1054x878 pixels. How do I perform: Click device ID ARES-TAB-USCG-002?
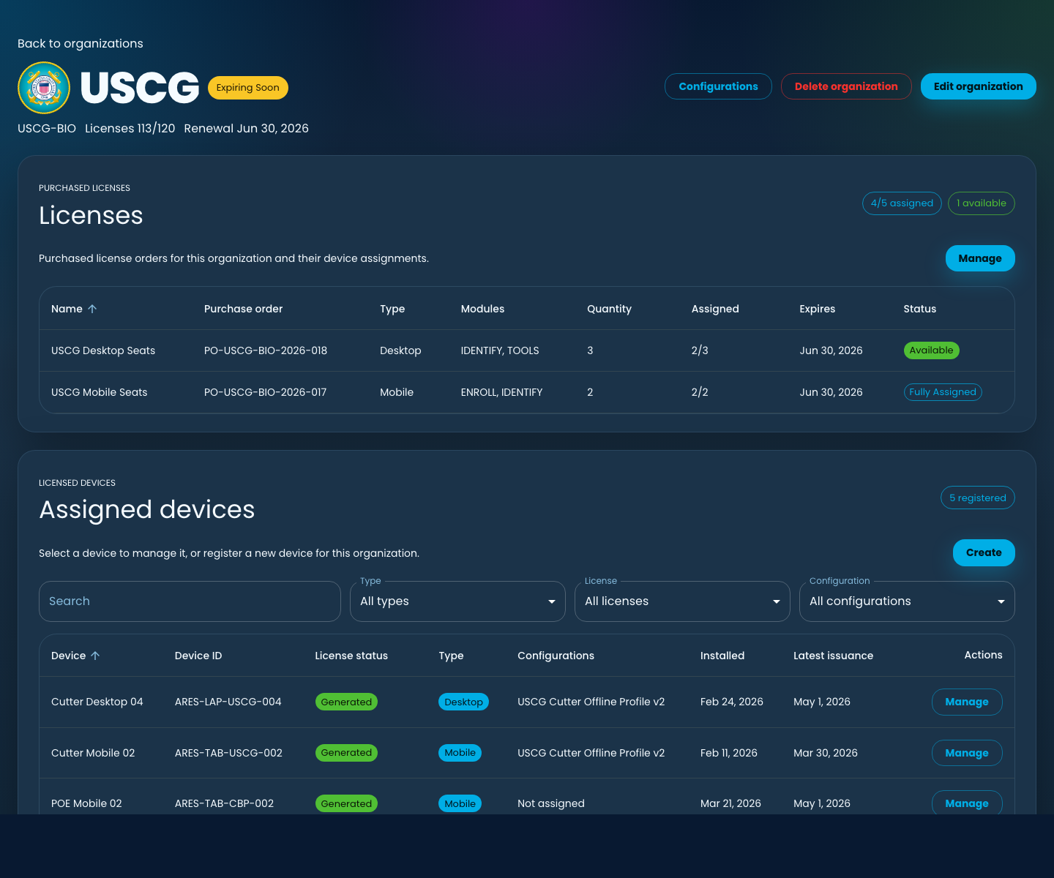point(228,753)
